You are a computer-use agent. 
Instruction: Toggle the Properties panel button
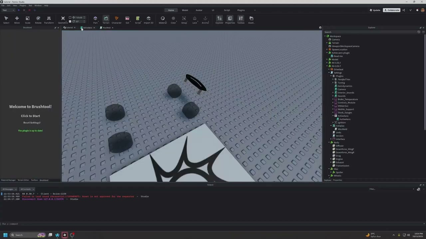[x=230, y=20]
